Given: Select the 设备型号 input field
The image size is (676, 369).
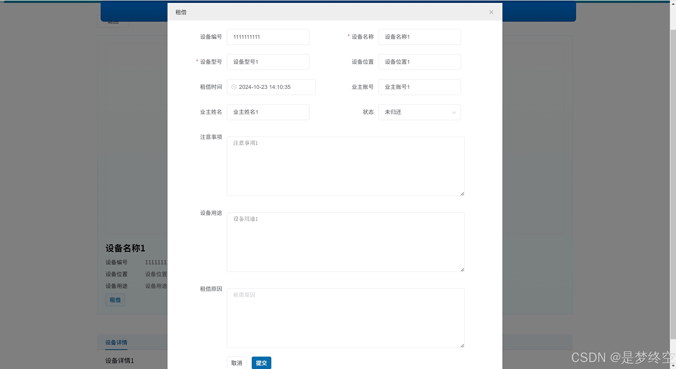Looking at the screenshot, I should pyautogui.click(x=268, y=62).
